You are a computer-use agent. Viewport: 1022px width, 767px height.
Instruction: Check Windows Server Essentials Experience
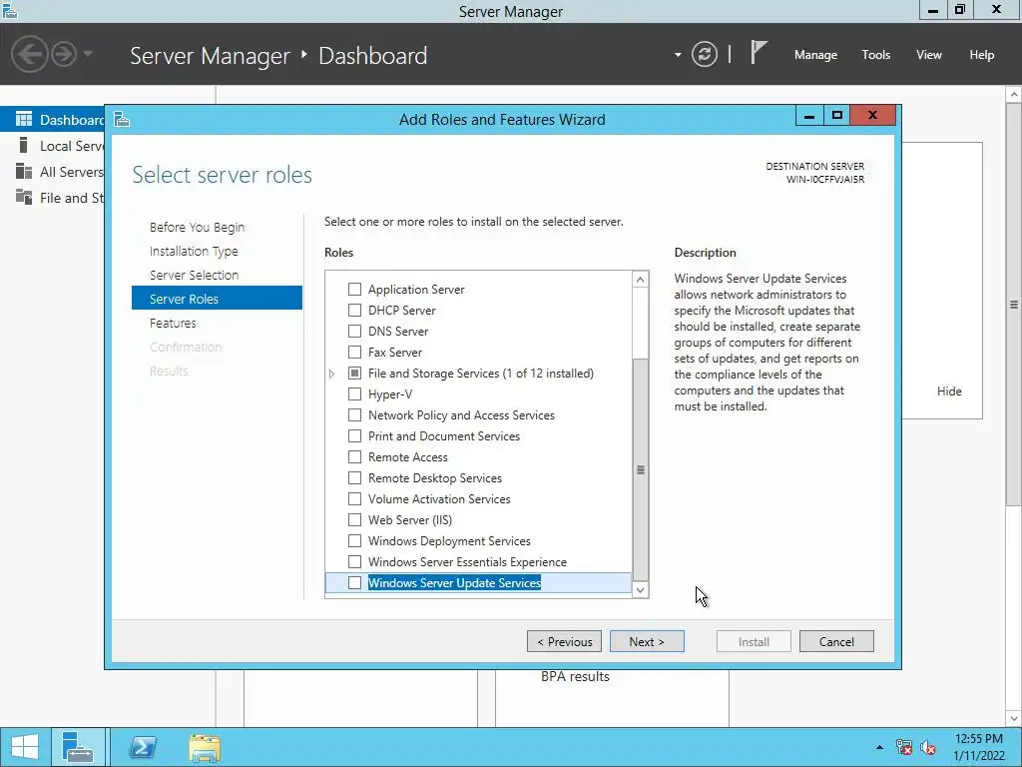click(x=354, y=561)
